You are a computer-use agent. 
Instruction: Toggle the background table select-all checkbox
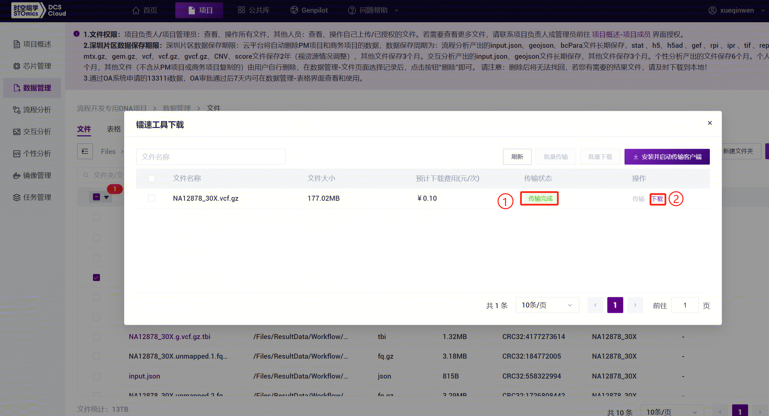click(96, 197)
